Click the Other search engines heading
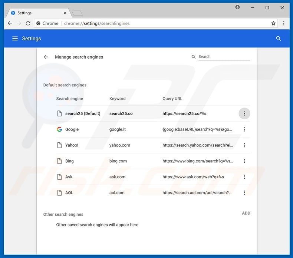This screenshot has height=258, width=293. (x=63, y=214)
